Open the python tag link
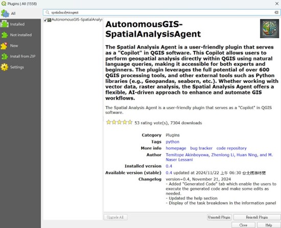The height and width of the screenshot is (228, 281). click(172, 142)
